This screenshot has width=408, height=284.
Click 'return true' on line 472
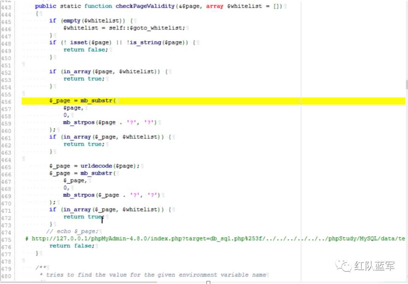pyautogui.click(x=82, y=217)
